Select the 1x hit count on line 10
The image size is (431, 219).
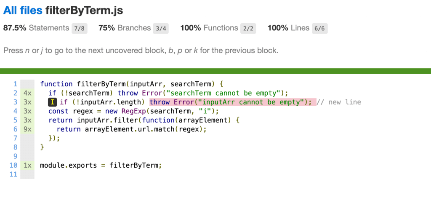[28, 166]
